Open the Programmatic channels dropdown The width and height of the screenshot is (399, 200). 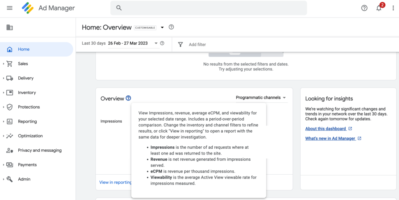(261, 98)
